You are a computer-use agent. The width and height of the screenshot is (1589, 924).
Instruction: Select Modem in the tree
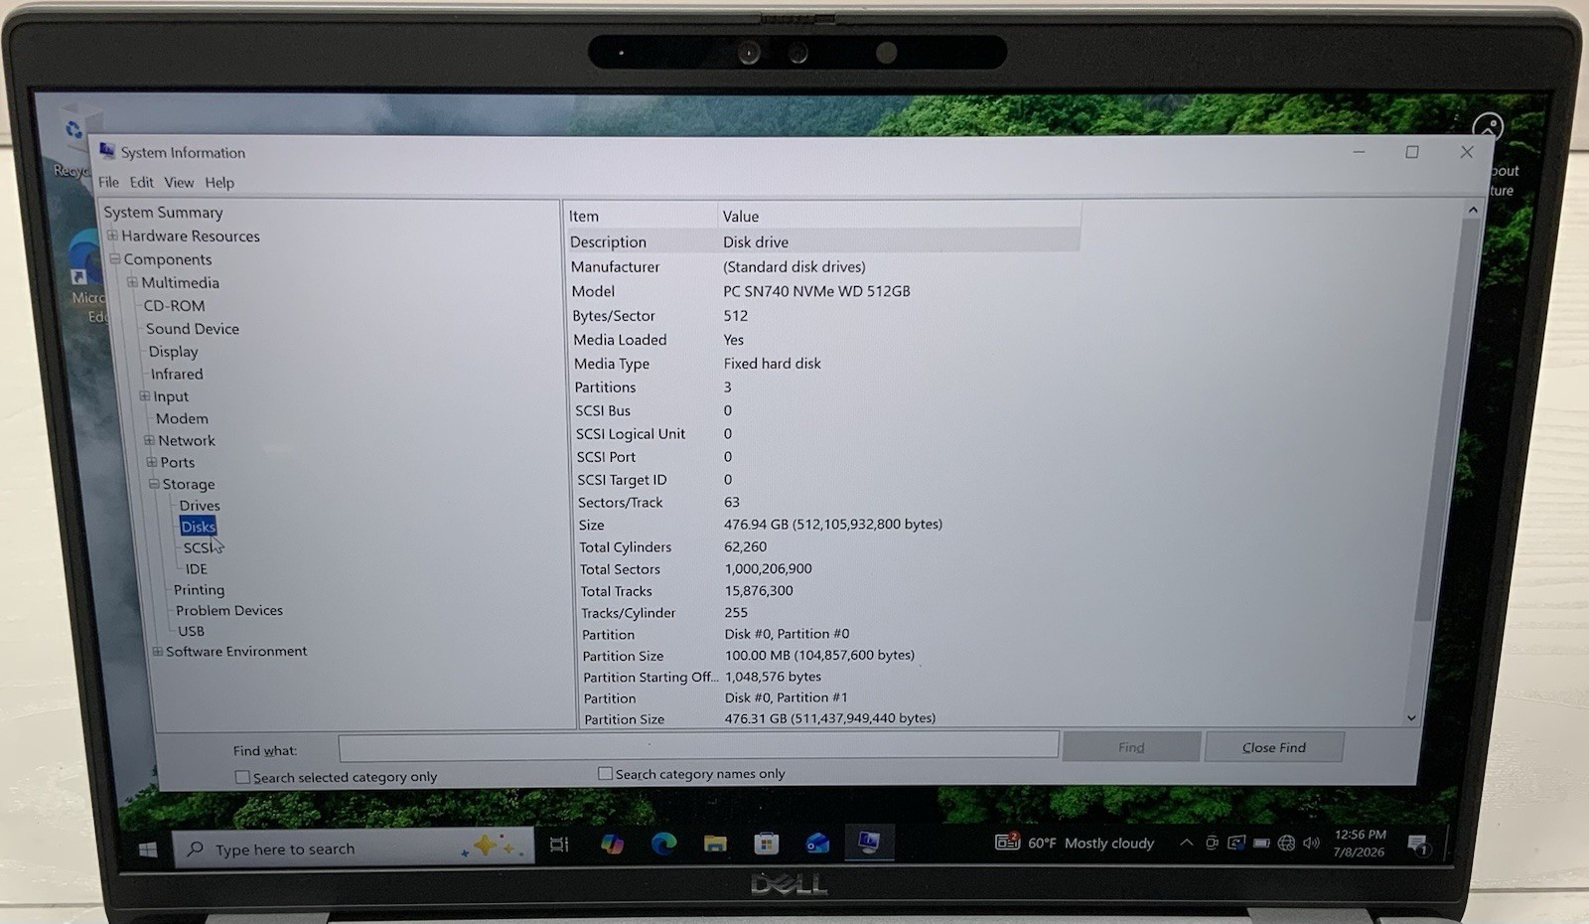coord(182,418)
